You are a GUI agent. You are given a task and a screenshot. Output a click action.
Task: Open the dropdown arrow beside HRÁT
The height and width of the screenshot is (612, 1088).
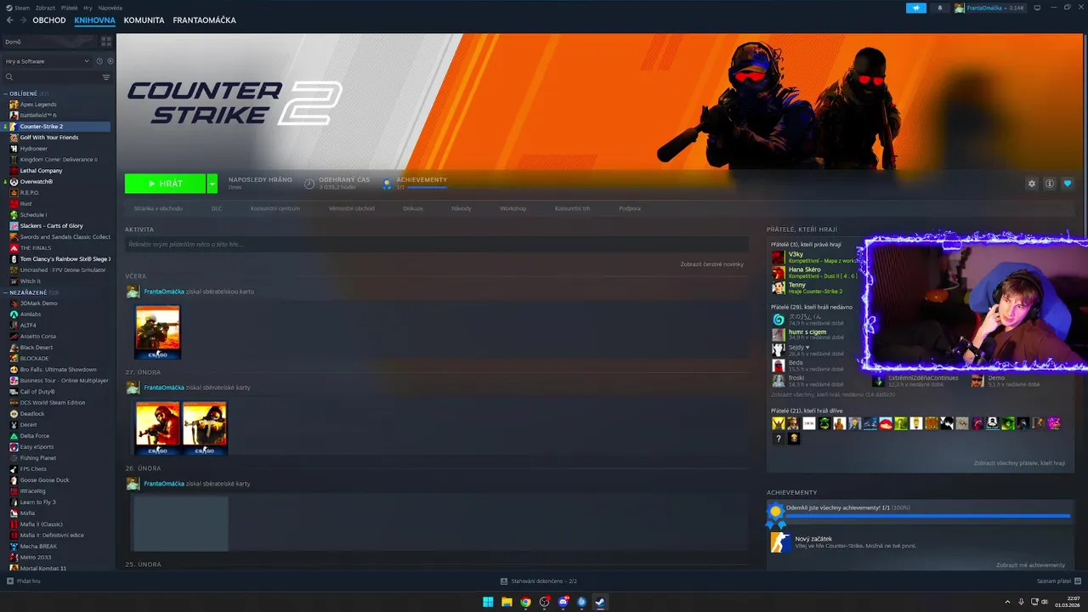pos(212,184)
